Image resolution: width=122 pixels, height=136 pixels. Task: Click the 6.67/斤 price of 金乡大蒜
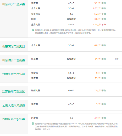97,8
